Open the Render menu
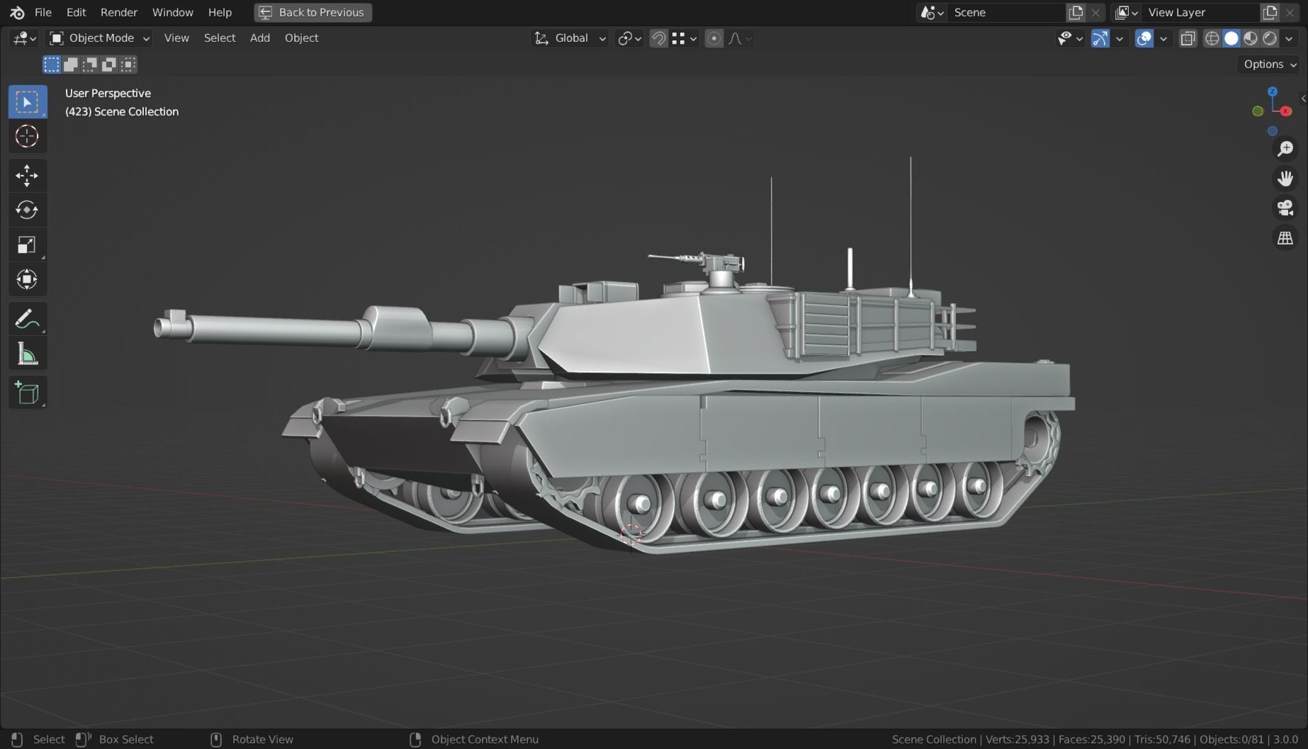 [119, 12]
